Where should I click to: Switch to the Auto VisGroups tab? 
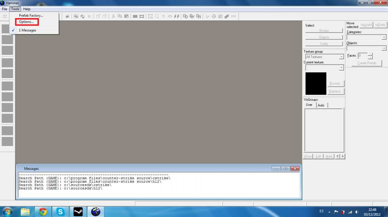click(321, 105)
